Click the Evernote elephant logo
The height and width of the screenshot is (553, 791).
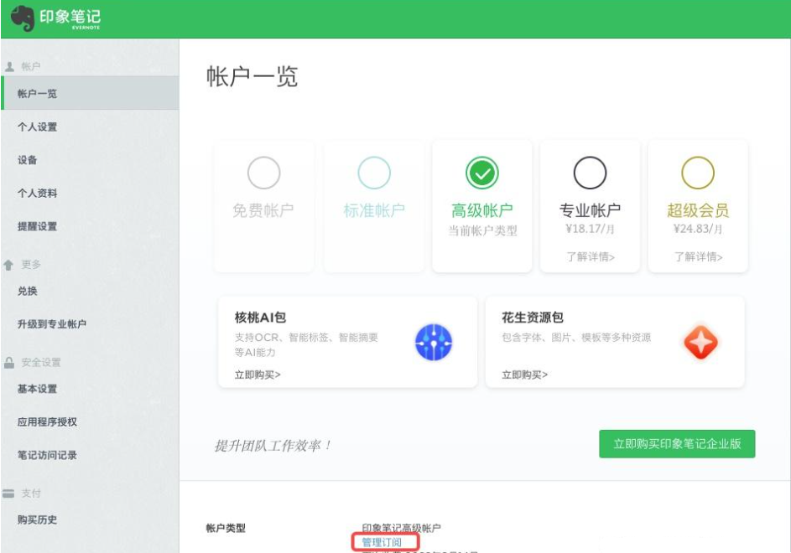click(x=23, y=17)
